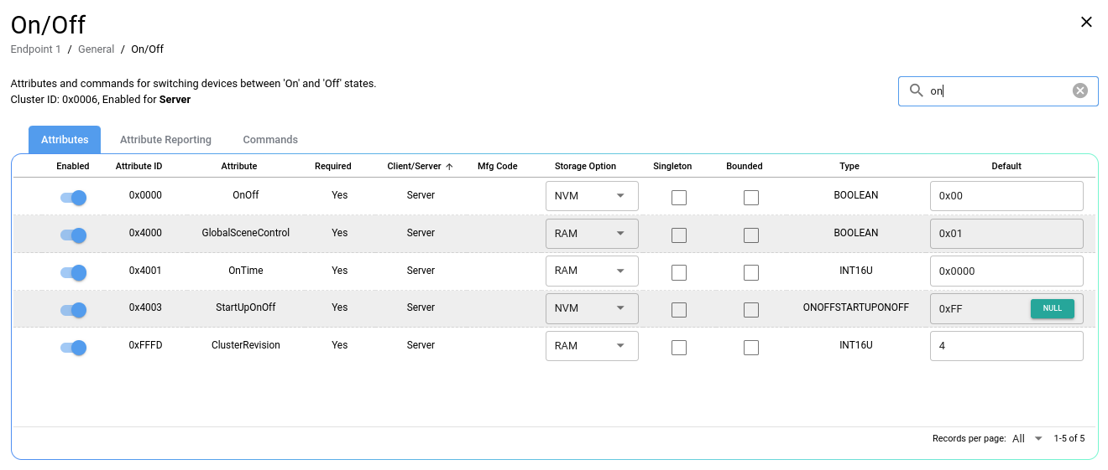Click the General breadcrumb link

click(x=96, y=49)
